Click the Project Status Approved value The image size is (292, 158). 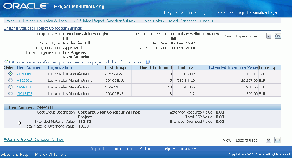tap(72, 48)
